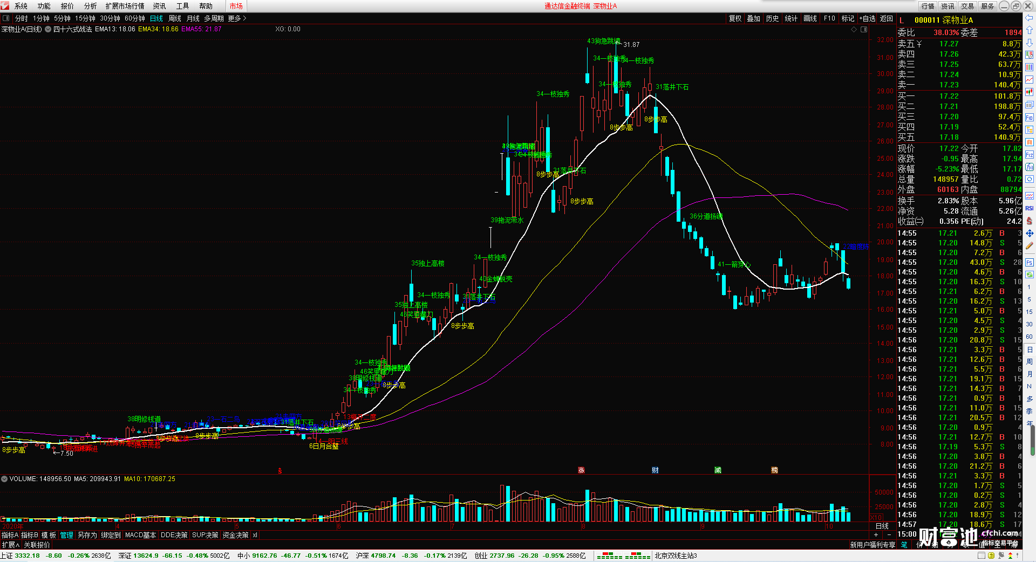Open the 多周期 multi-period option
Screen dimensions: 1036x562
pyautogui.click(x=214, y=18)
